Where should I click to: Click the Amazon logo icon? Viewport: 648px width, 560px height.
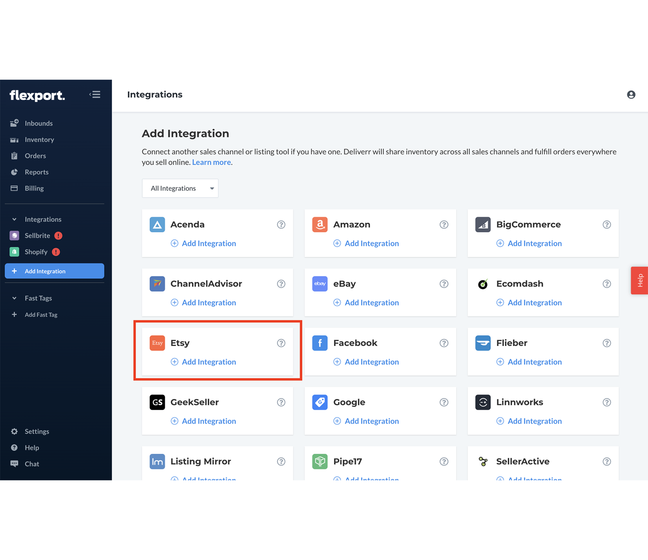click(x=320, y=224)
